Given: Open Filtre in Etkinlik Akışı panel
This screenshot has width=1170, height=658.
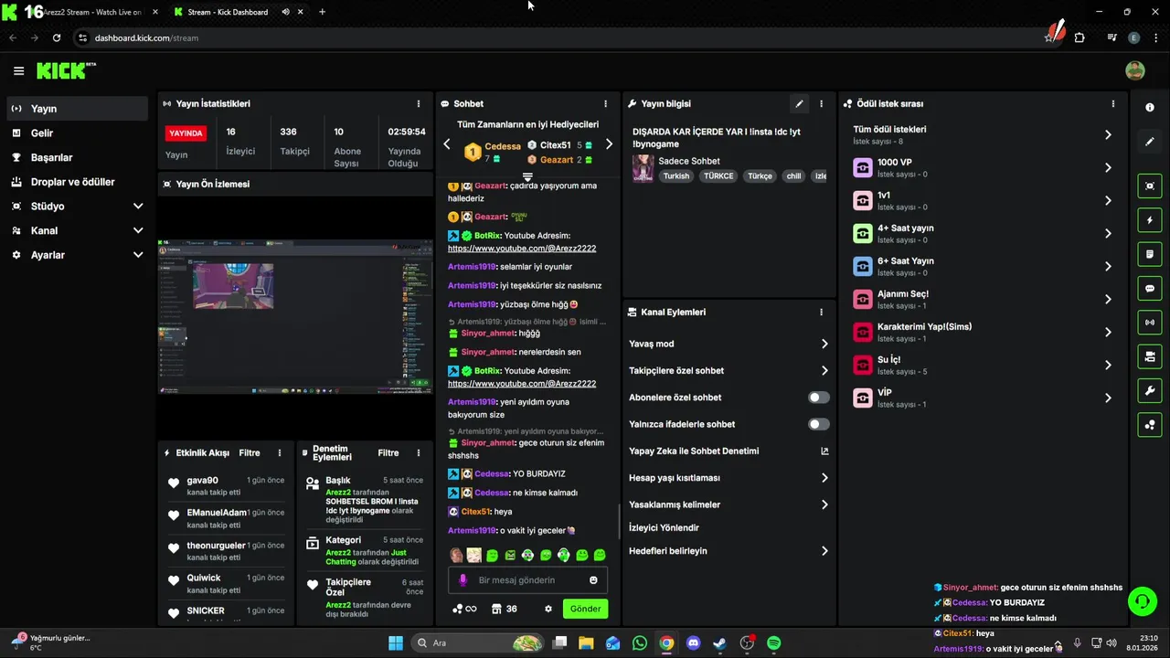Looking at the screenshot, I should pos(250,452).
